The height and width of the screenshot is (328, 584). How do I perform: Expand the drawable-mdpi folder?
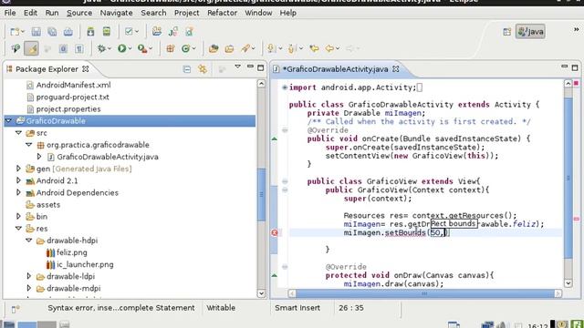pos(28,288)
